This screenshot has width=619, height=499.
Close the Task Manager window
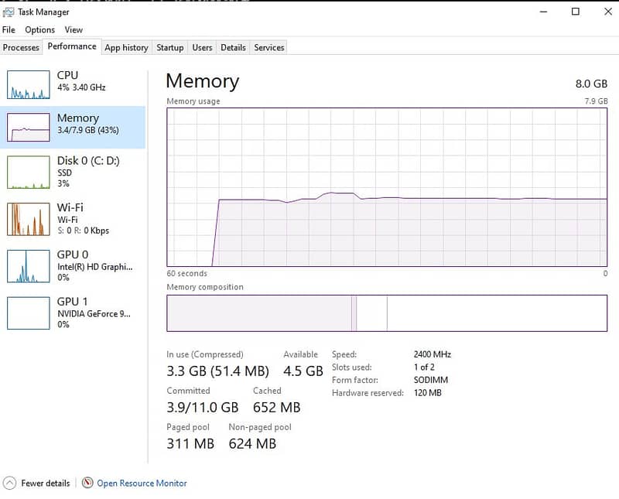[x=608, y=12]
